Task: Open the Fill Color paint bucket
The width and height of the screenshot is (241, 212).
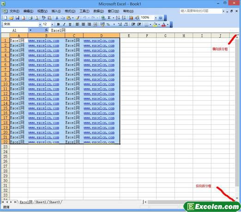Action: 155,24
